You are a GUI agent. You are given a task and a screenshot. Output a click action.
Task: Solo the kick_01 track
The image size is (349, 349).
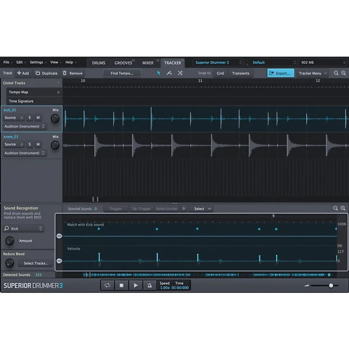(29, 117)
